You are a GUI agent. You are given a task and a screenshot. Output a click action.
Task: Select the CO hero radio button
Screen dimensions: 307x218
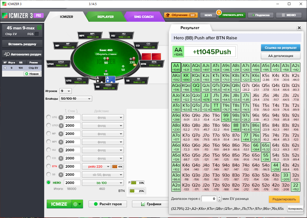tap(48, 158)
